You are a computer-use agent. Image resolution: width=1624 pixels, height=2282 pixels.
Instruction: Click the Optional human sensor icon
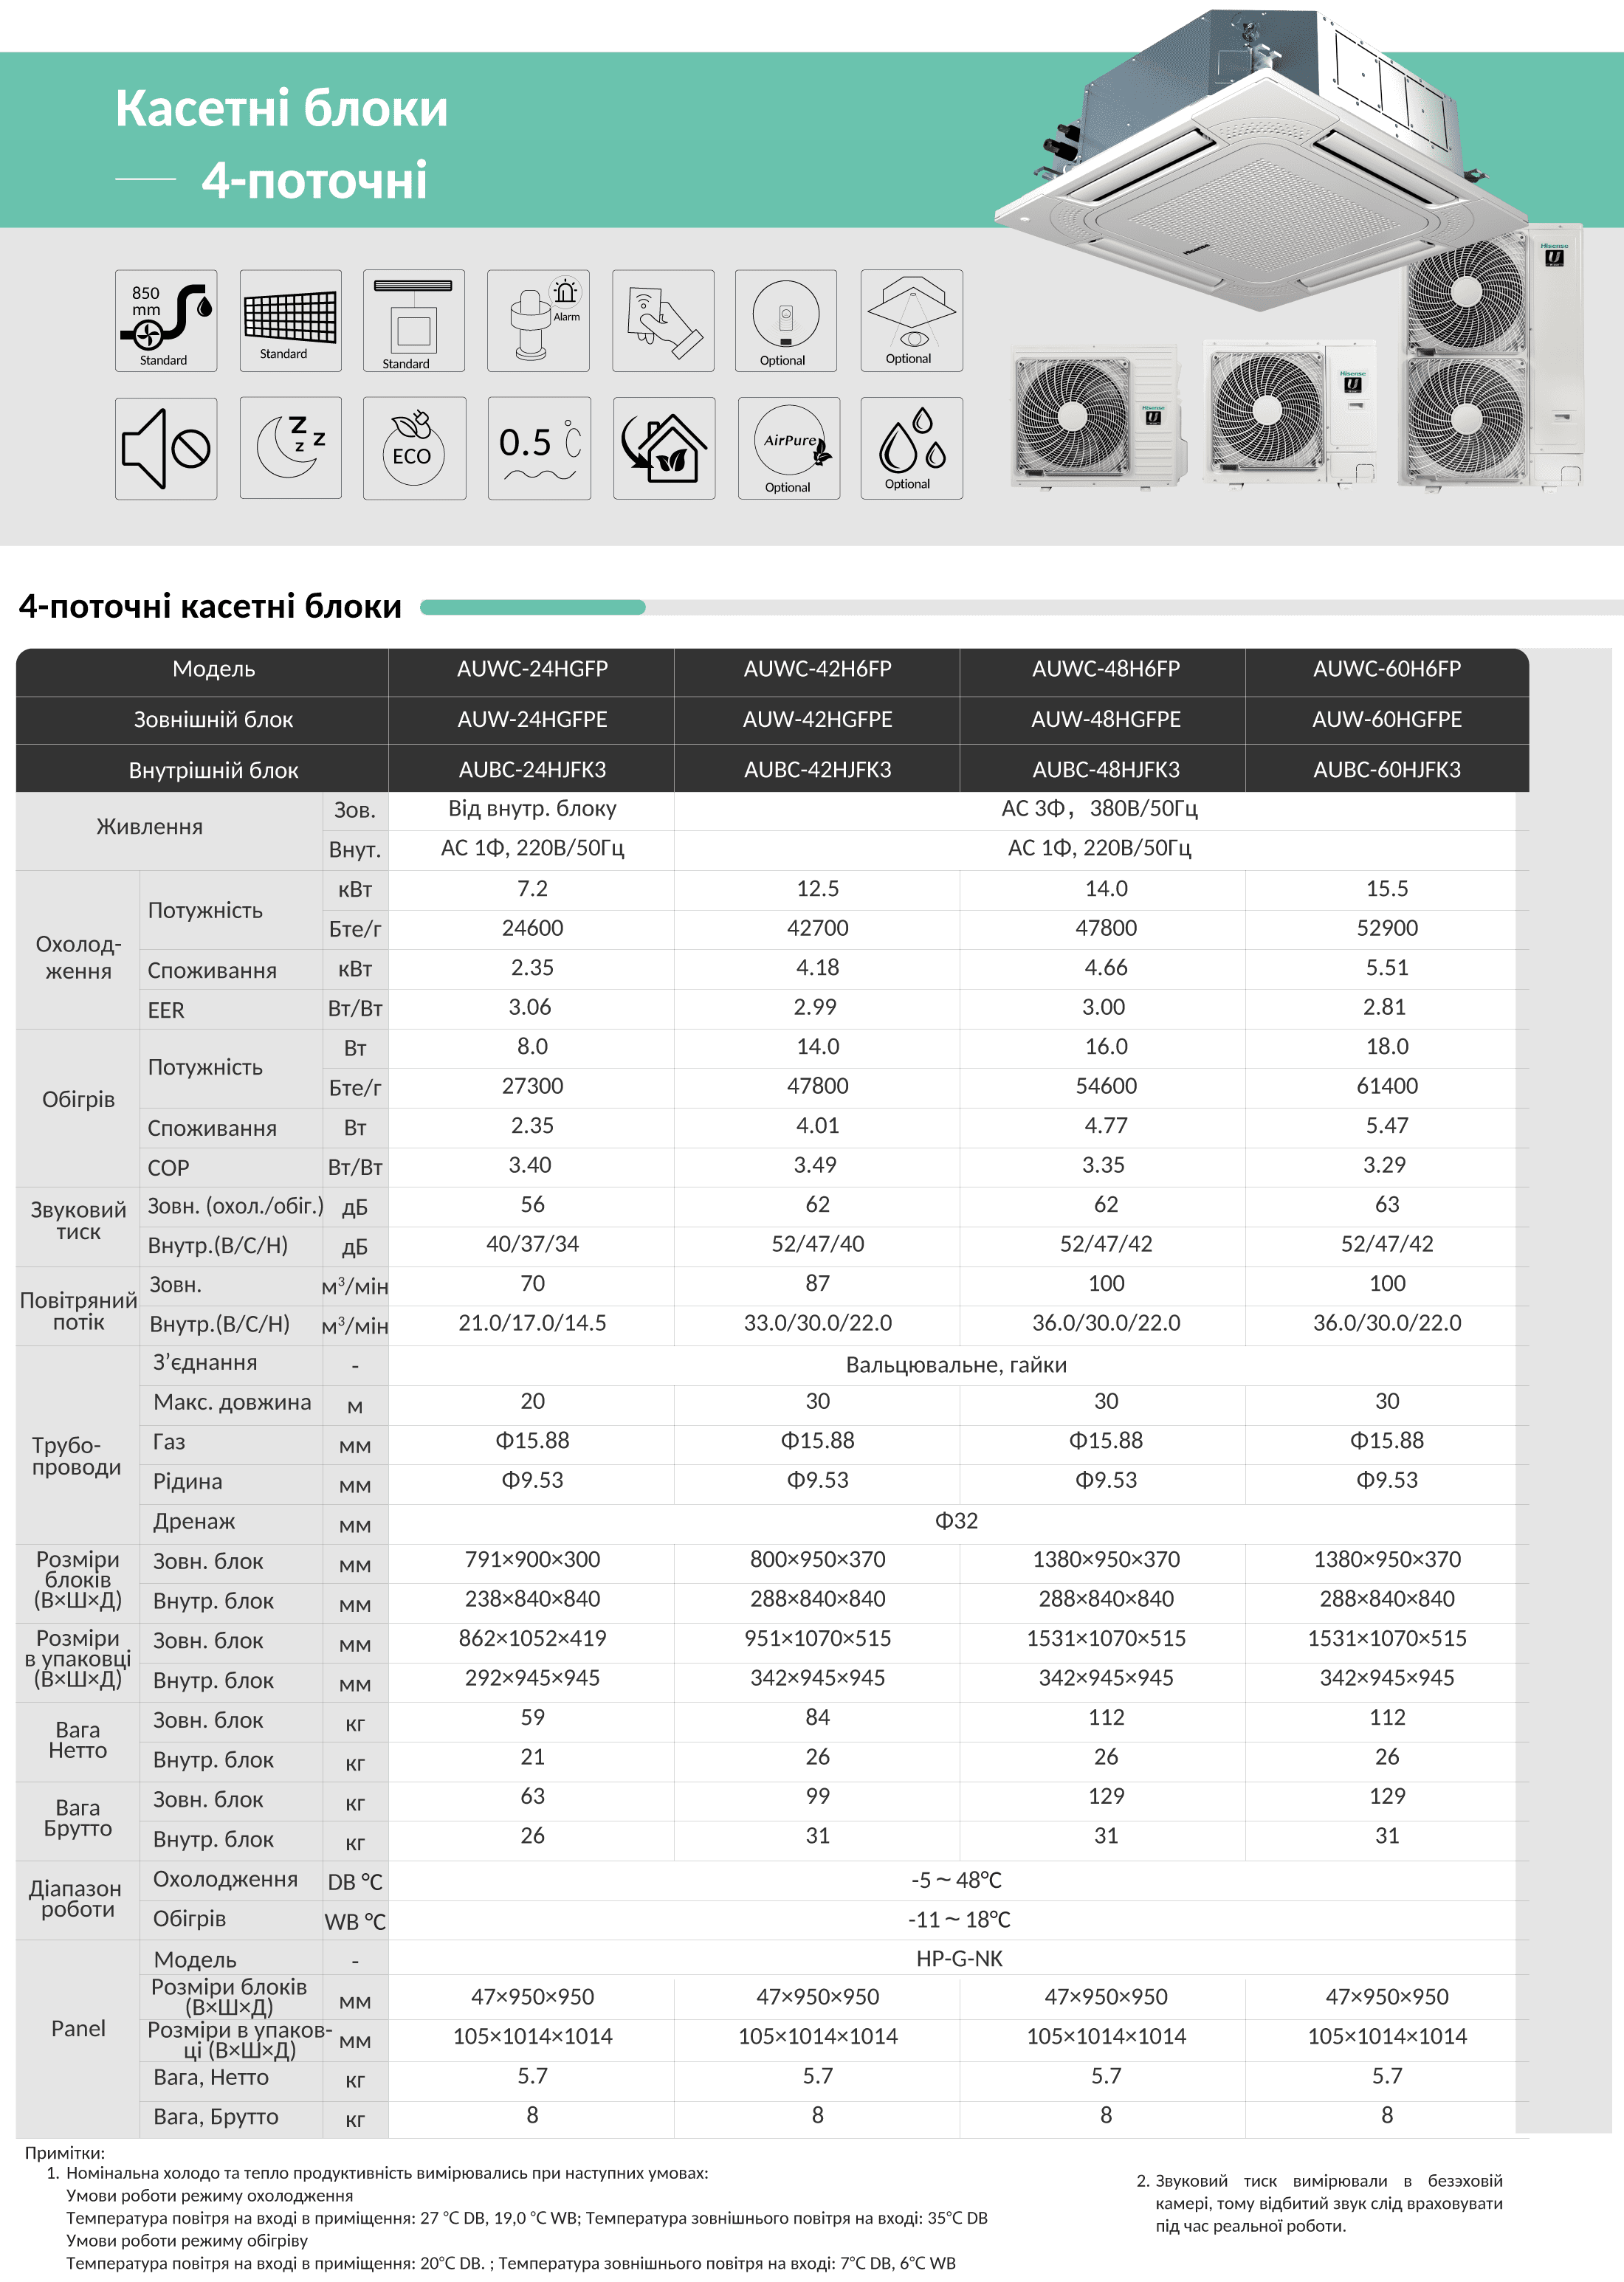[911, 320]
